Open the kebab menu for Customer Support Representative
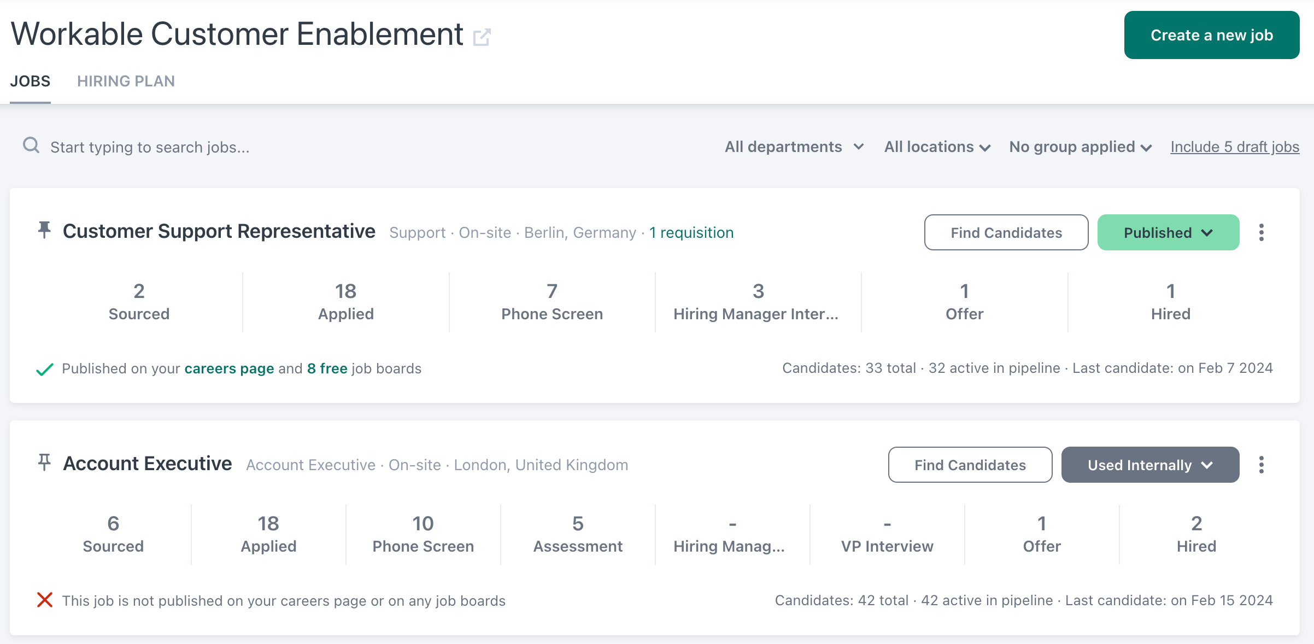Screen dimensions: 1314x644 tap(1262, 232)
